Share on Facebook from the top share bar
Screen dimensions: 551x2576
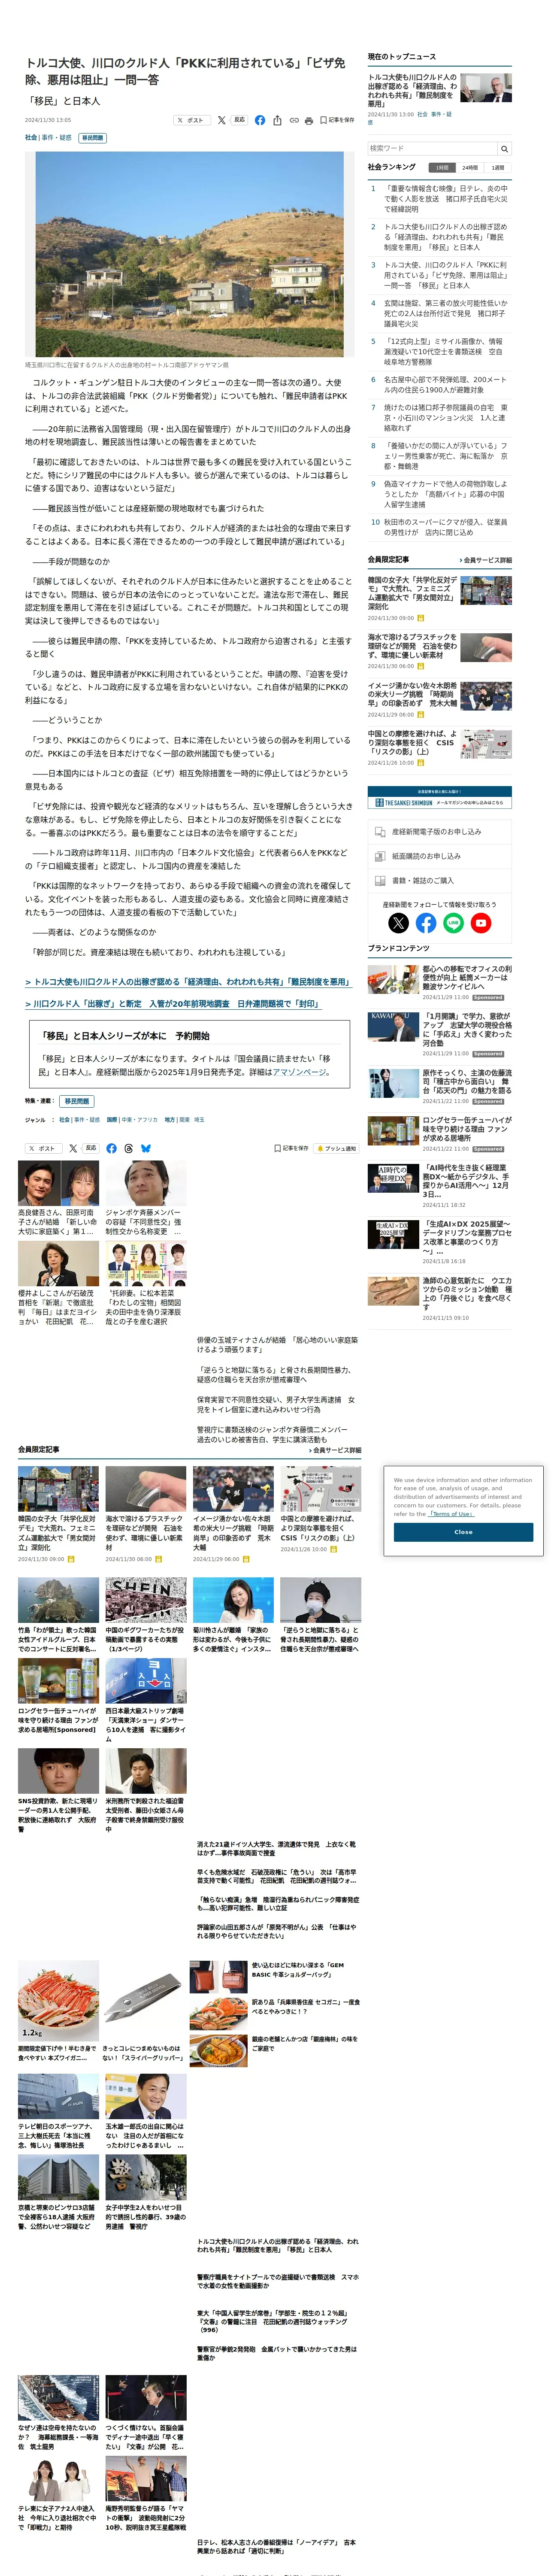[260, 120]
